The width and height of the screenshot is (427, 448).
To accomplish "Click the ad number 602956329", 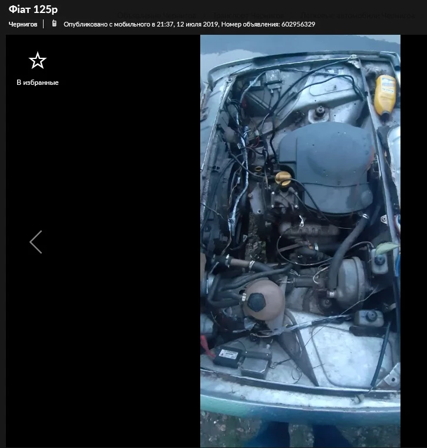I will 298,24.
